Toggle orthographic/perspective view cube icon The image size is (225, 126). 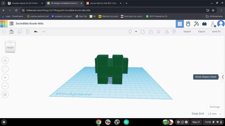click(5, 94)
